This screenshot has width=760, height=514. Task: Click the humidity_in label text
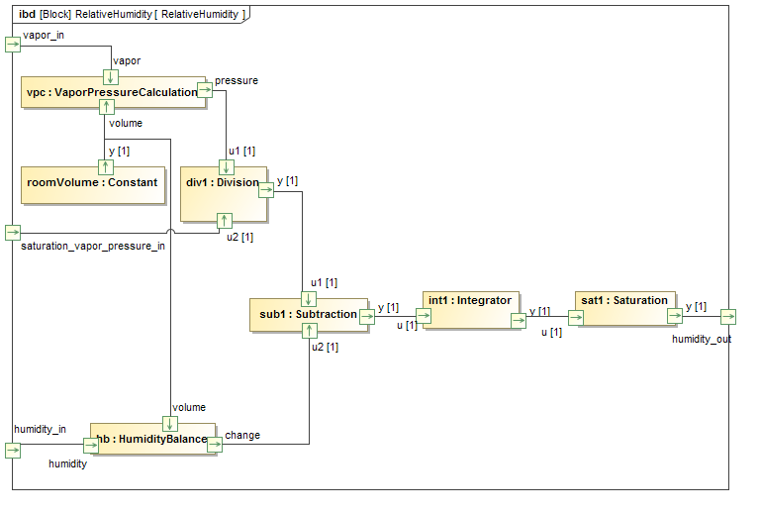[40, 429]
